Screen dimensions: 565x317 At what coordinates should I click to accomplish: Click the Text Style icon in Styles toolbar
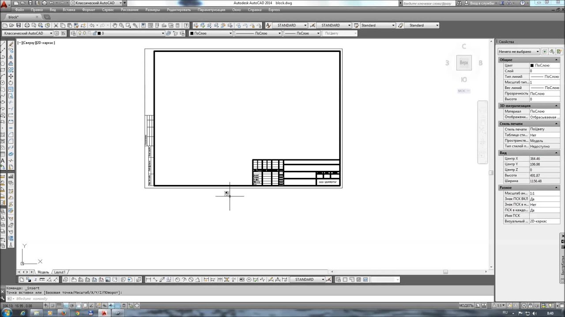[x=268, y=25]
